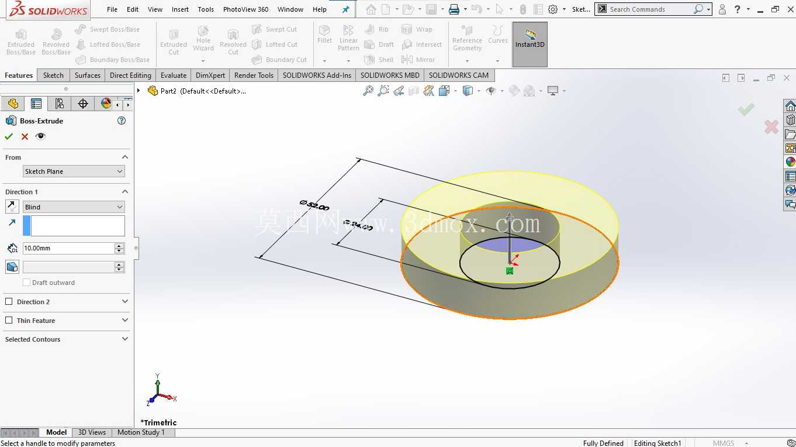Click the Zoom to Fit magnifier icon

coord(368,91)
